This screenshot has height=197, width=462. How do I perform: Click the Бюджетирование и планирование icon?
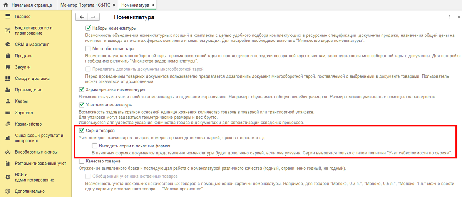[7, 30]
